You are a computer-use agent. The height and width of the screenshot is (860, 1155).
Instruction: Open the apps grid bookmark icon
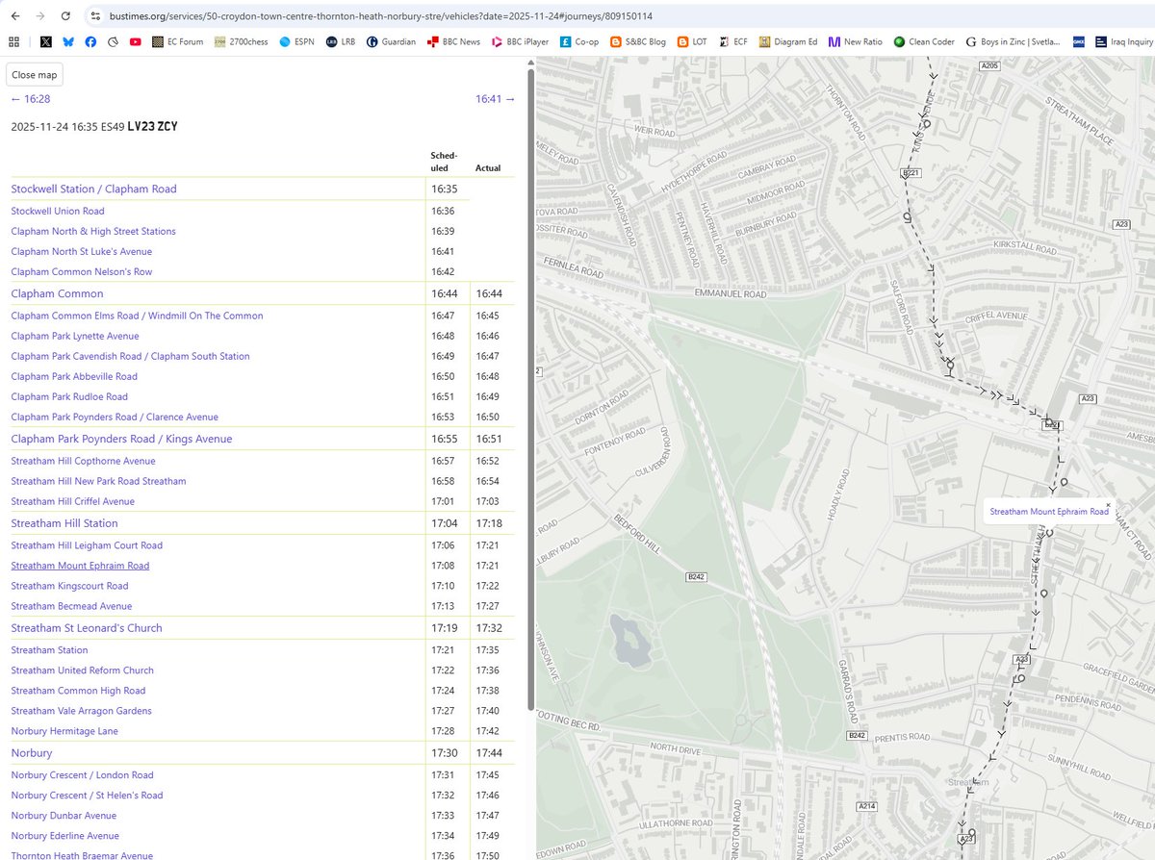[x=13, y=41]
